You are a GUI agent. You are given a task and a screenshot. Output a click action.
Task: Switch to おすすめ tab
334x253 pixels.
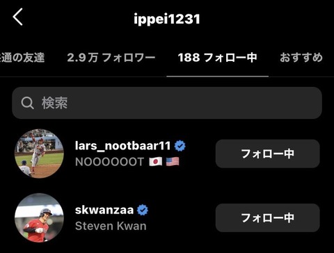[301, 58]
